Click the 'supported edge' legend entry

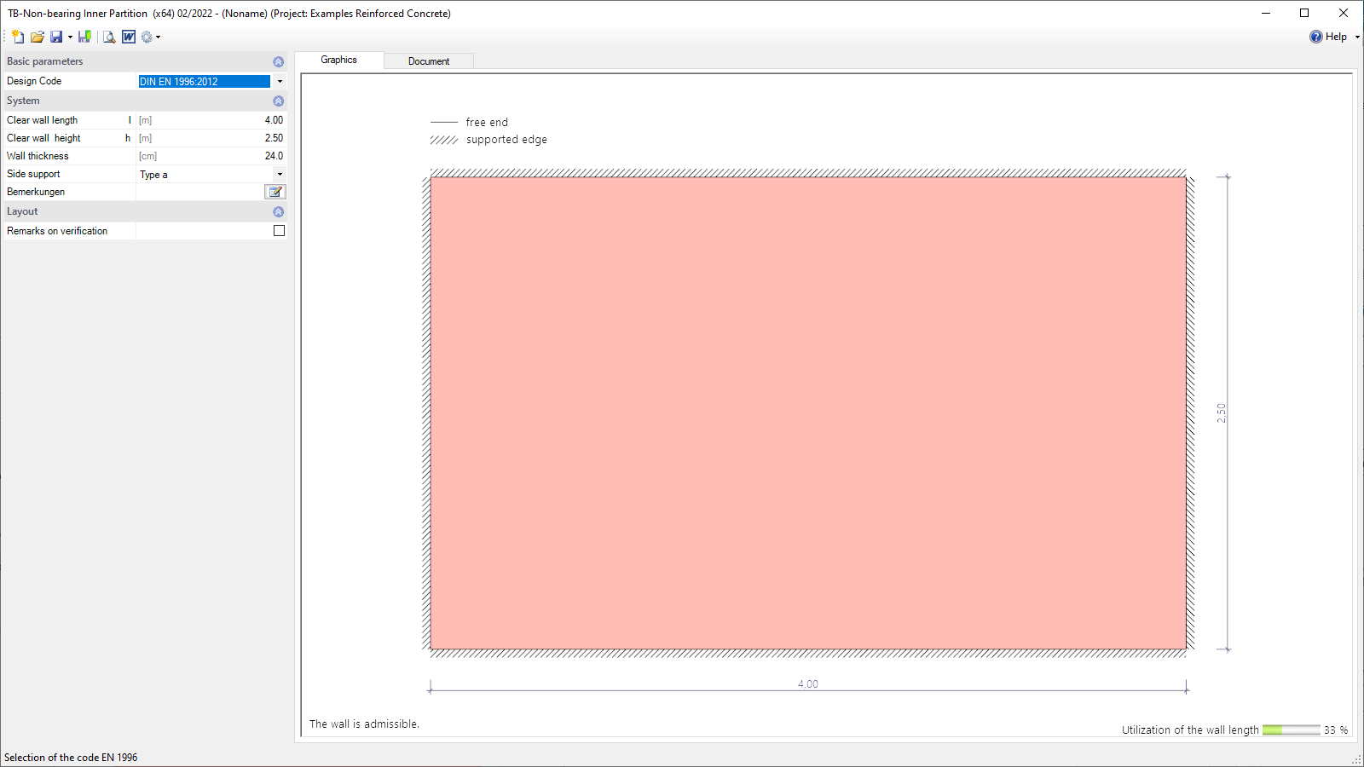(x=506, y=140)
